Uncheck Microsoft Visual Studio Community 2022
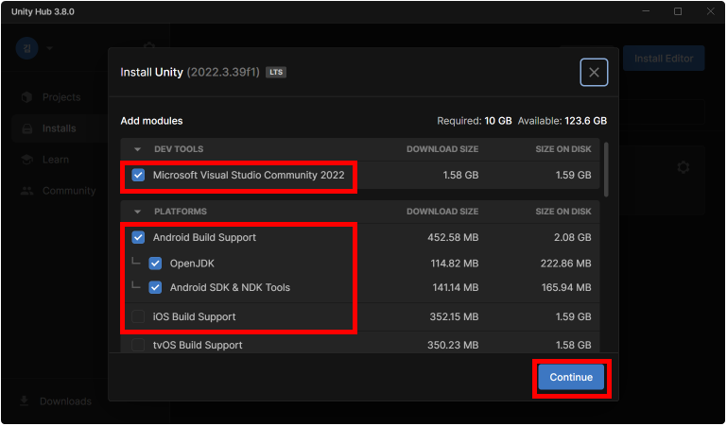 tap(138, 175)
